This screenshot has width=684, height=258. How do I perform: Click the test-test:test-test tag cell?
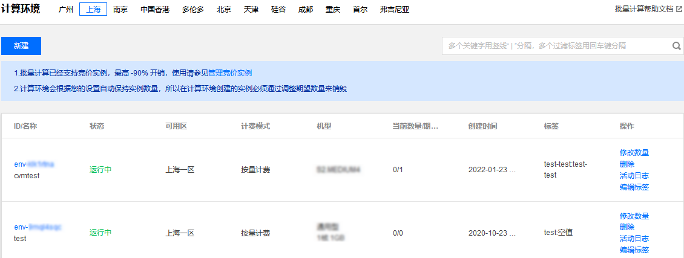[x=566, y=170]
